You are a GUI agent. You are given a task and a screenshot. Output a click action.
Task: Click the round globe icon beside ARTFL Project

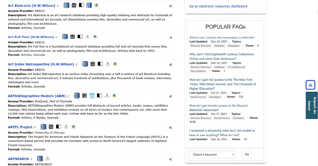[x=73, y=127]
